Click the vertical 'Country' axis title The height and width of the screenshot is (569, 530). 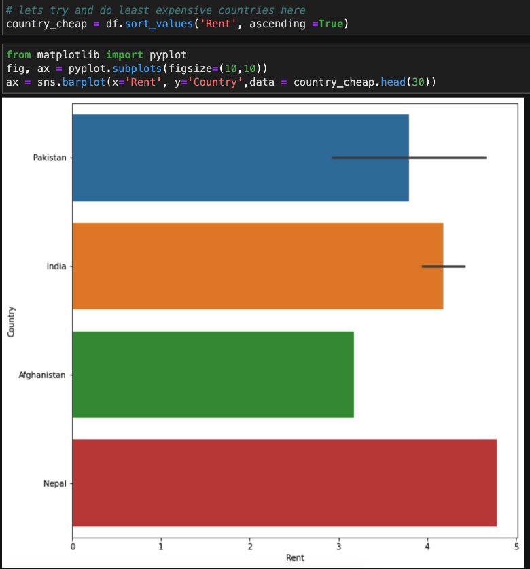click(x=11, y=321)
